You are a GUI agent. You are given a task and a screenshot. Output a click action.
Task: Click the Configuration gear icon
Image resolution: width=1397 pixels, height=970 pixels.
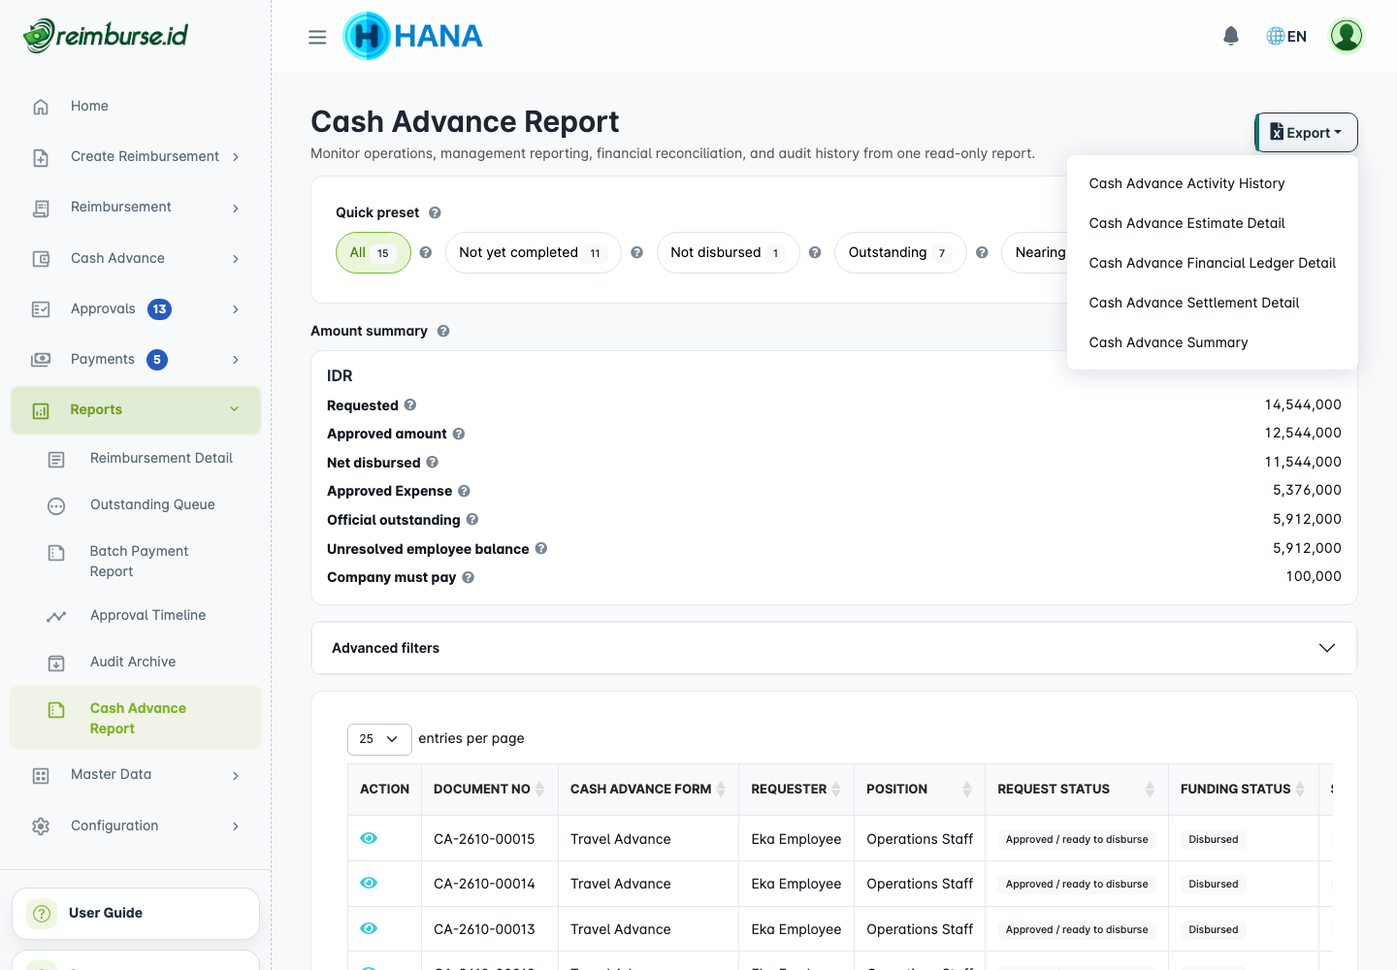(41, 826)
